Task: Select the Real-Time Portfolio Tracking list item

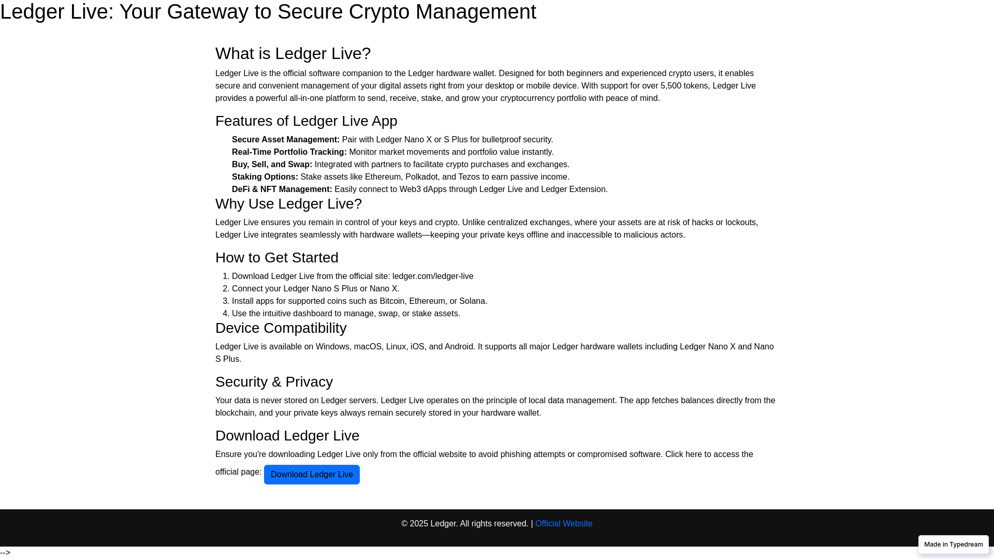Action: (x=393, y=152)
